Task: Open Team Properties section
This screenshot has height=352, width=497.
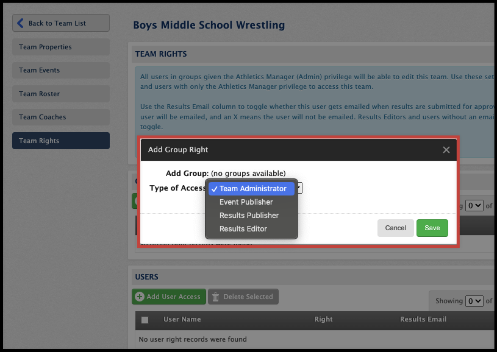Action: tap(61, 47)
